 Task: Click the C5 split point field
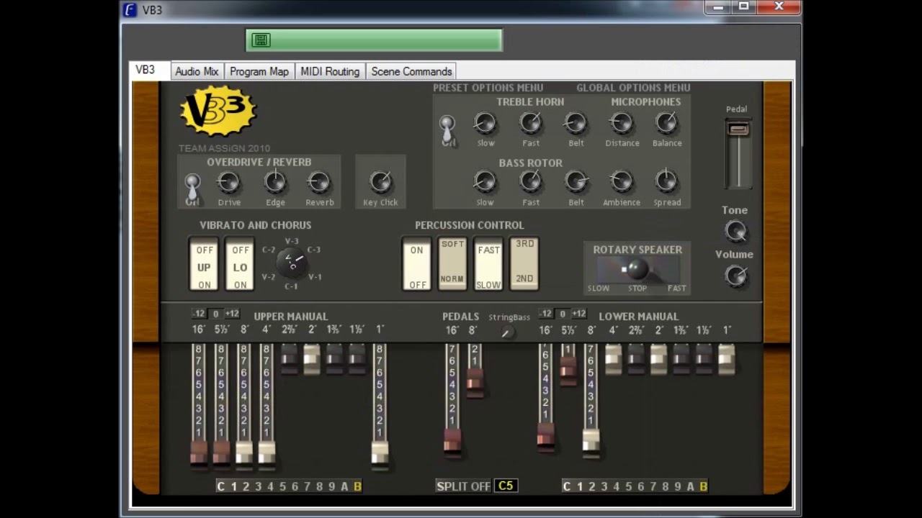506,486
